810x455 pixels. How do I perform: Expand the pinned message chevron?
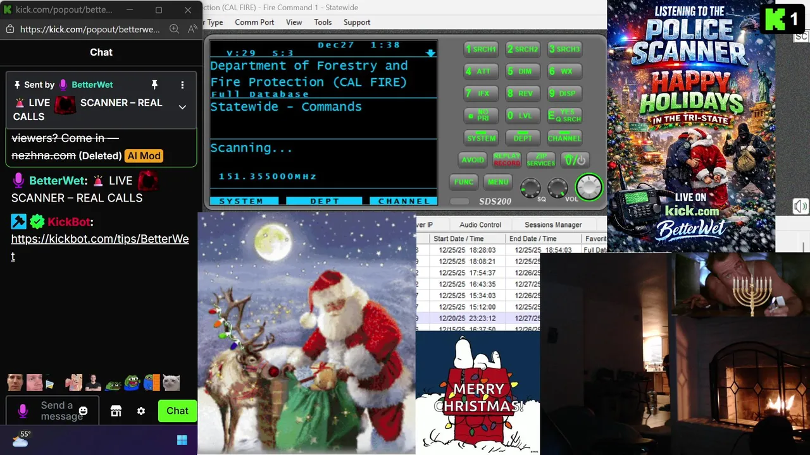point(182,107)
